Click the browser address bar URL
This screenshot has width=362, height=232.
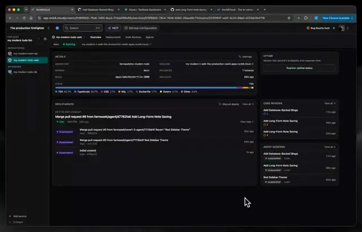(154, 18)
